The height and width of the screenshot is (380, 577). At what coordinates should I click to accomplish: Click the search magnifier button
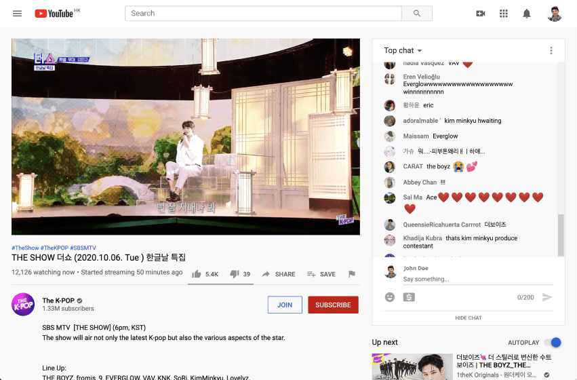417,14
